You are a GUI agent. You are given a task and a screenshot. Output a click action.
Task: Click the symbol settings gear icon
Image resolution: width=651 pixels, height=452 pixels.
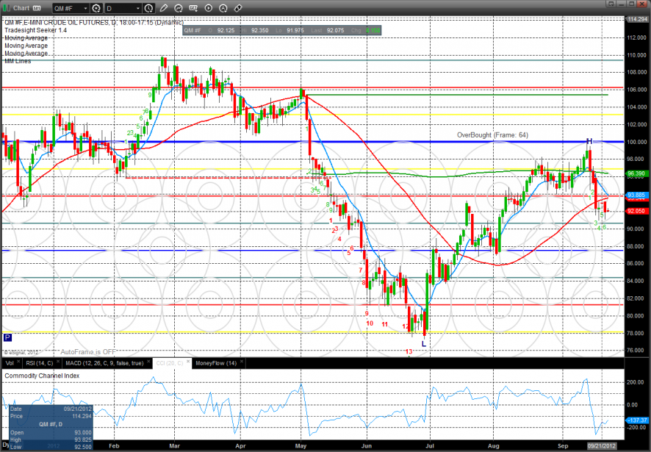(96, 8)
